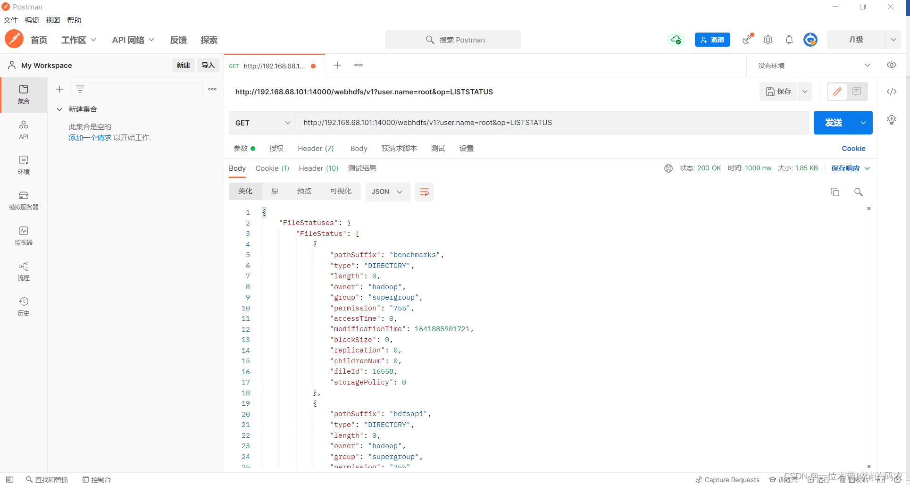Screen dimensions: 910x485
Task: Copy the response body with copy icon
Action: pyautogui.click(x=835, y=192)
